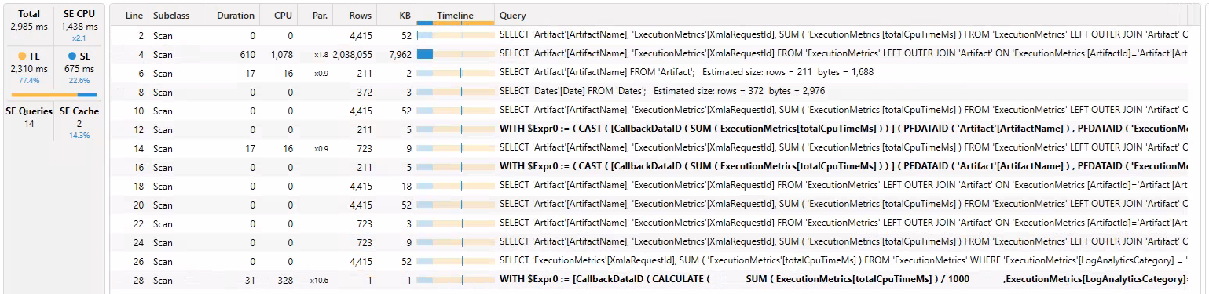Click the CPU value 328 on Line 28

[x=285, y=281]
